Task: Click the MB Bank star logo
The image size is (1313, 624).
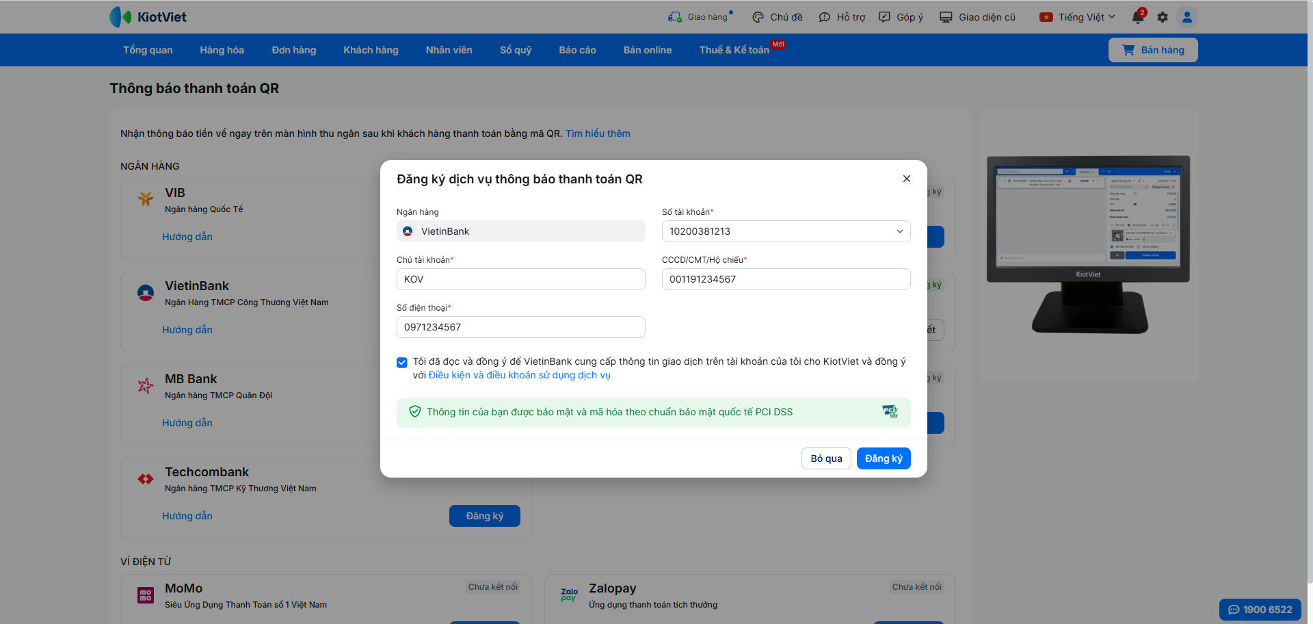Action: (146, 386)
